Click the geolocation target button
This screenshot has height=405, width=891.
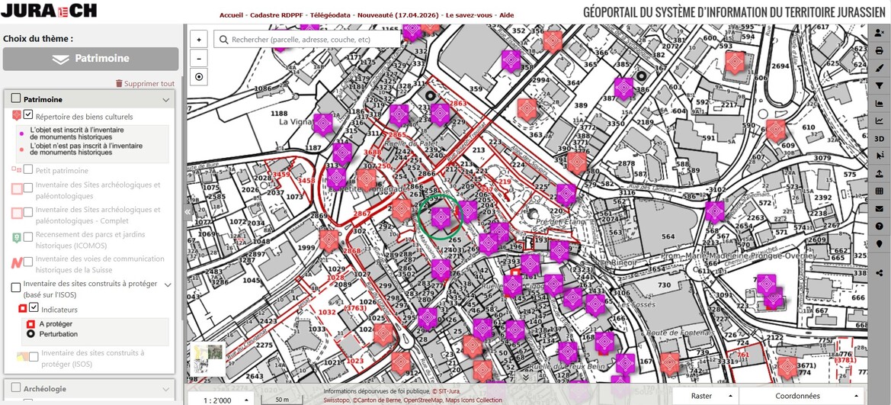click(199, 77)
